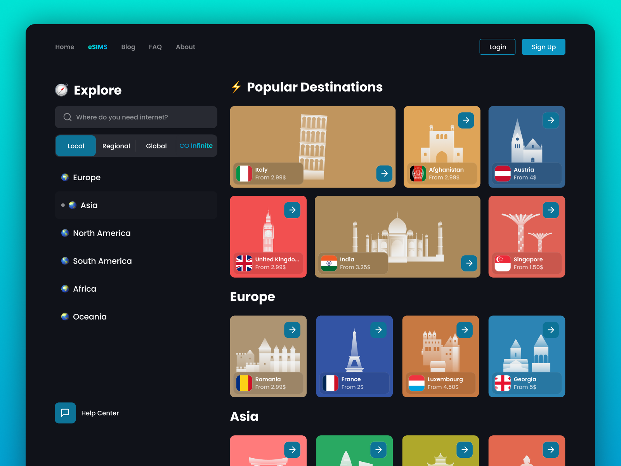Viewport: 621px width, 466px height.
Task: Open the Singapore destination via its arrow button
Action: [551, 210]
